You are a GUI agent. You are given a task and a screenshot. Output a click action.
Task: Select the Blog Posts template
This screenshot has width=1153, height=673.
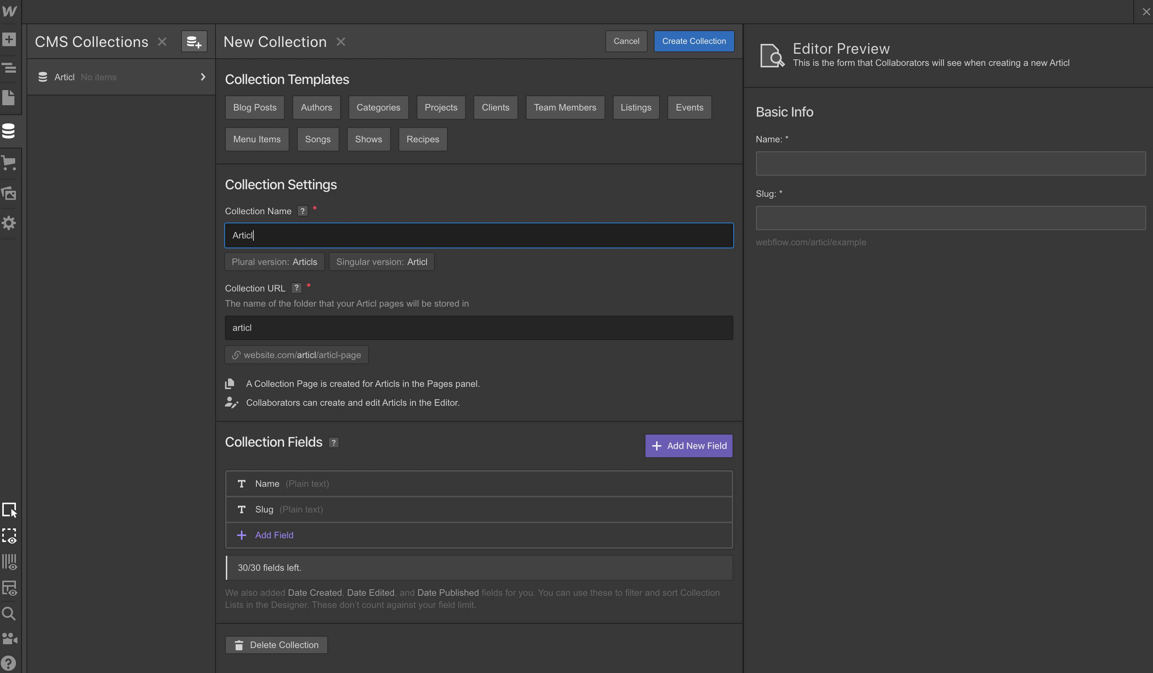tap(255, 107)
